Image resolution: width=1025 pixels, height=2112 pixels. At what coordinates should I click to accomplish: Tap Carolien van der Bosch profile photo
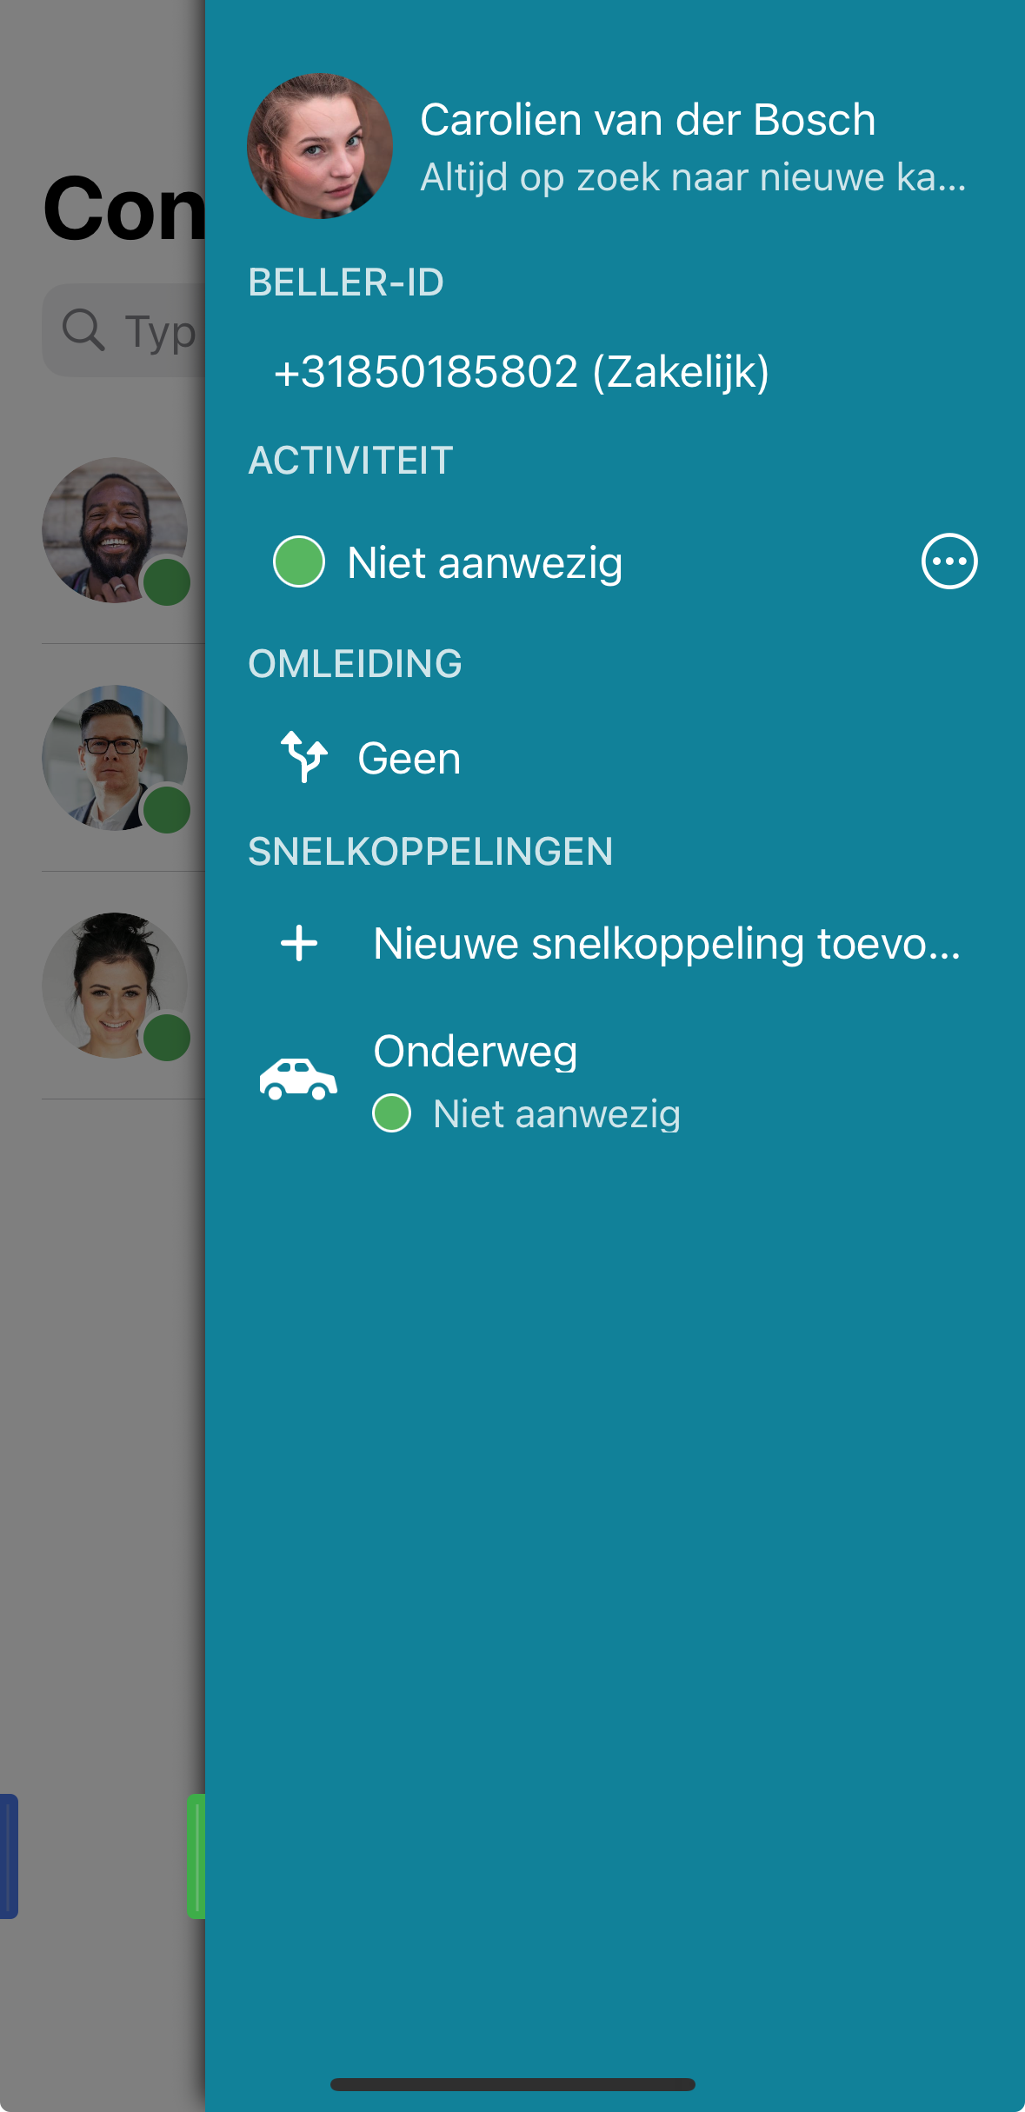click(320, 146)
